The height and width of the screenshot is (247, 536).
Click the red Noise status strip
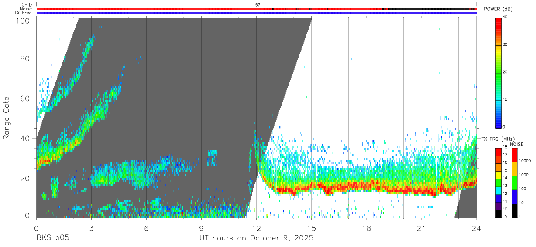[x=257, y=9]
